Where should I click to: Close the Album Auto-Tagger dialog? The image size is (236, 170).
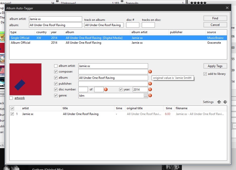tap(227, 8)
